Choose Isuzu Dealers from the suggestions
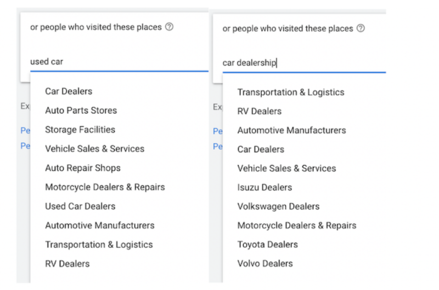This screenshot has height=290, width=439. tap(264, 187)
